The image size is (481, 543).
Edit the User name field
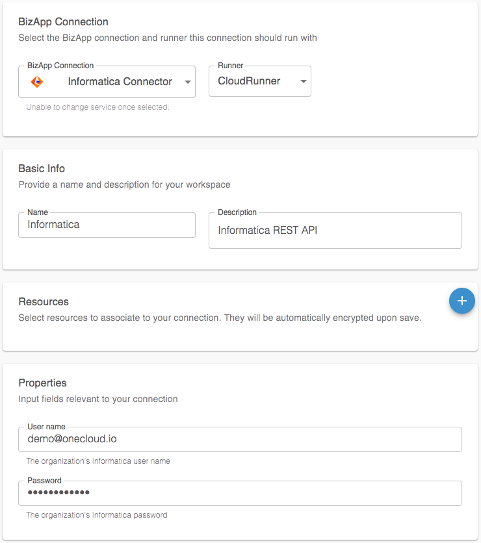pyautogui.click(x=240, y=439)
